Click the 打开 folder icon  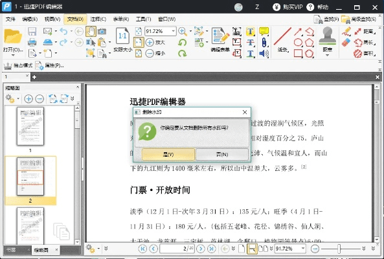(13, 37)
